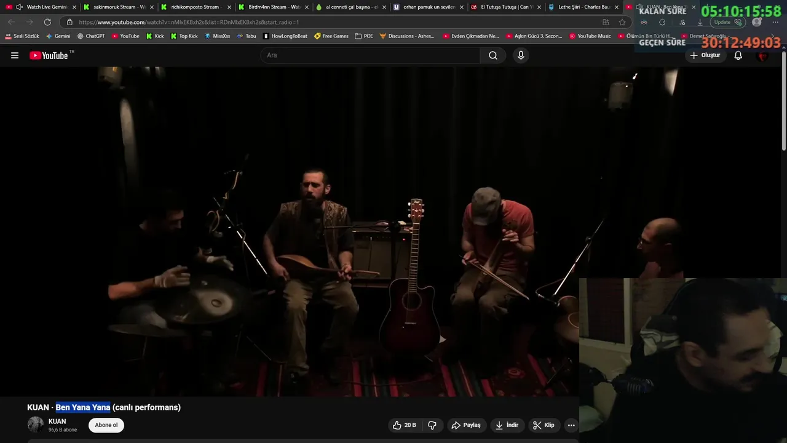Image resolution: width=787 pixels, height=443 pixels.
Task: Open the user account avatar
Action: pyautogui.click(x=762, y=55)
